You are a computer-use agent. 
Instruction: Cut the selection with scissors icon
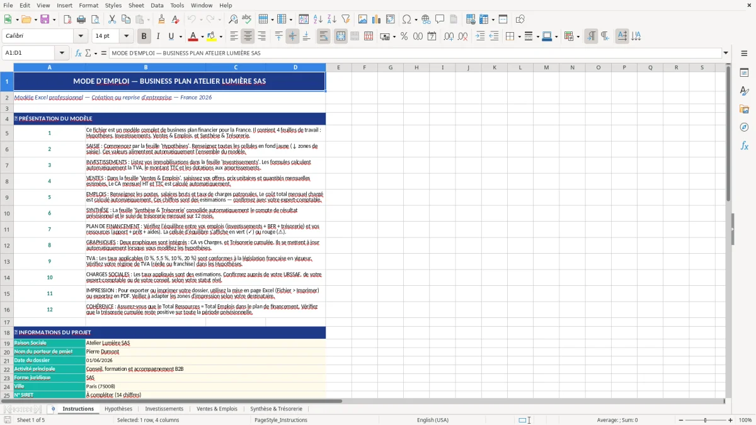tap(112, 20)
